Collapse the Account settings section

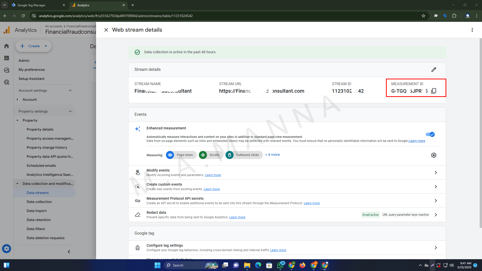coord(70,90)
